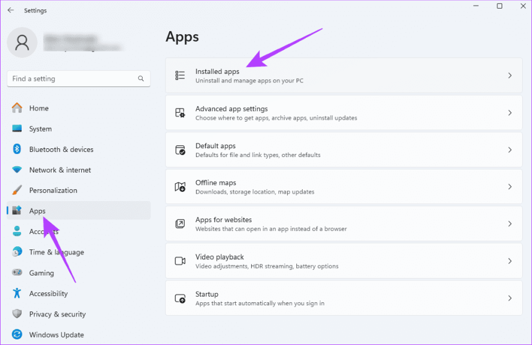The height and width of the screenshot is (345, 532).
Task: Click the search magnifier icon
Action: point(141,79)
